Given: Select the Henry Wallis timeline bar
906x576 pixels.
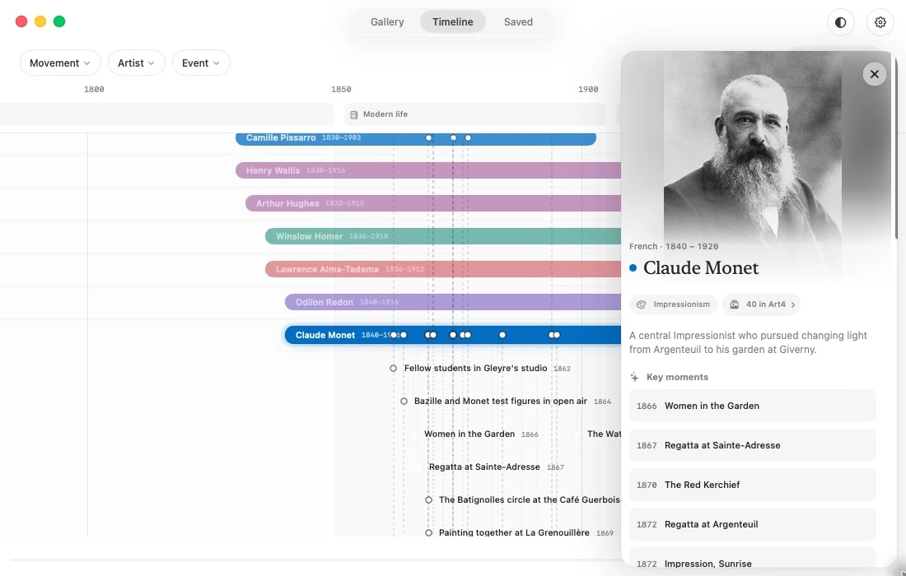Looking at the screenshot, I should tap(428, 170).
